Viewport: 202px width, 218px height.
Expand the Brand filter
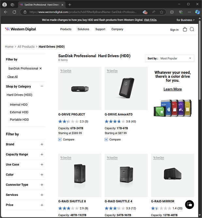(x=42, y=144)
